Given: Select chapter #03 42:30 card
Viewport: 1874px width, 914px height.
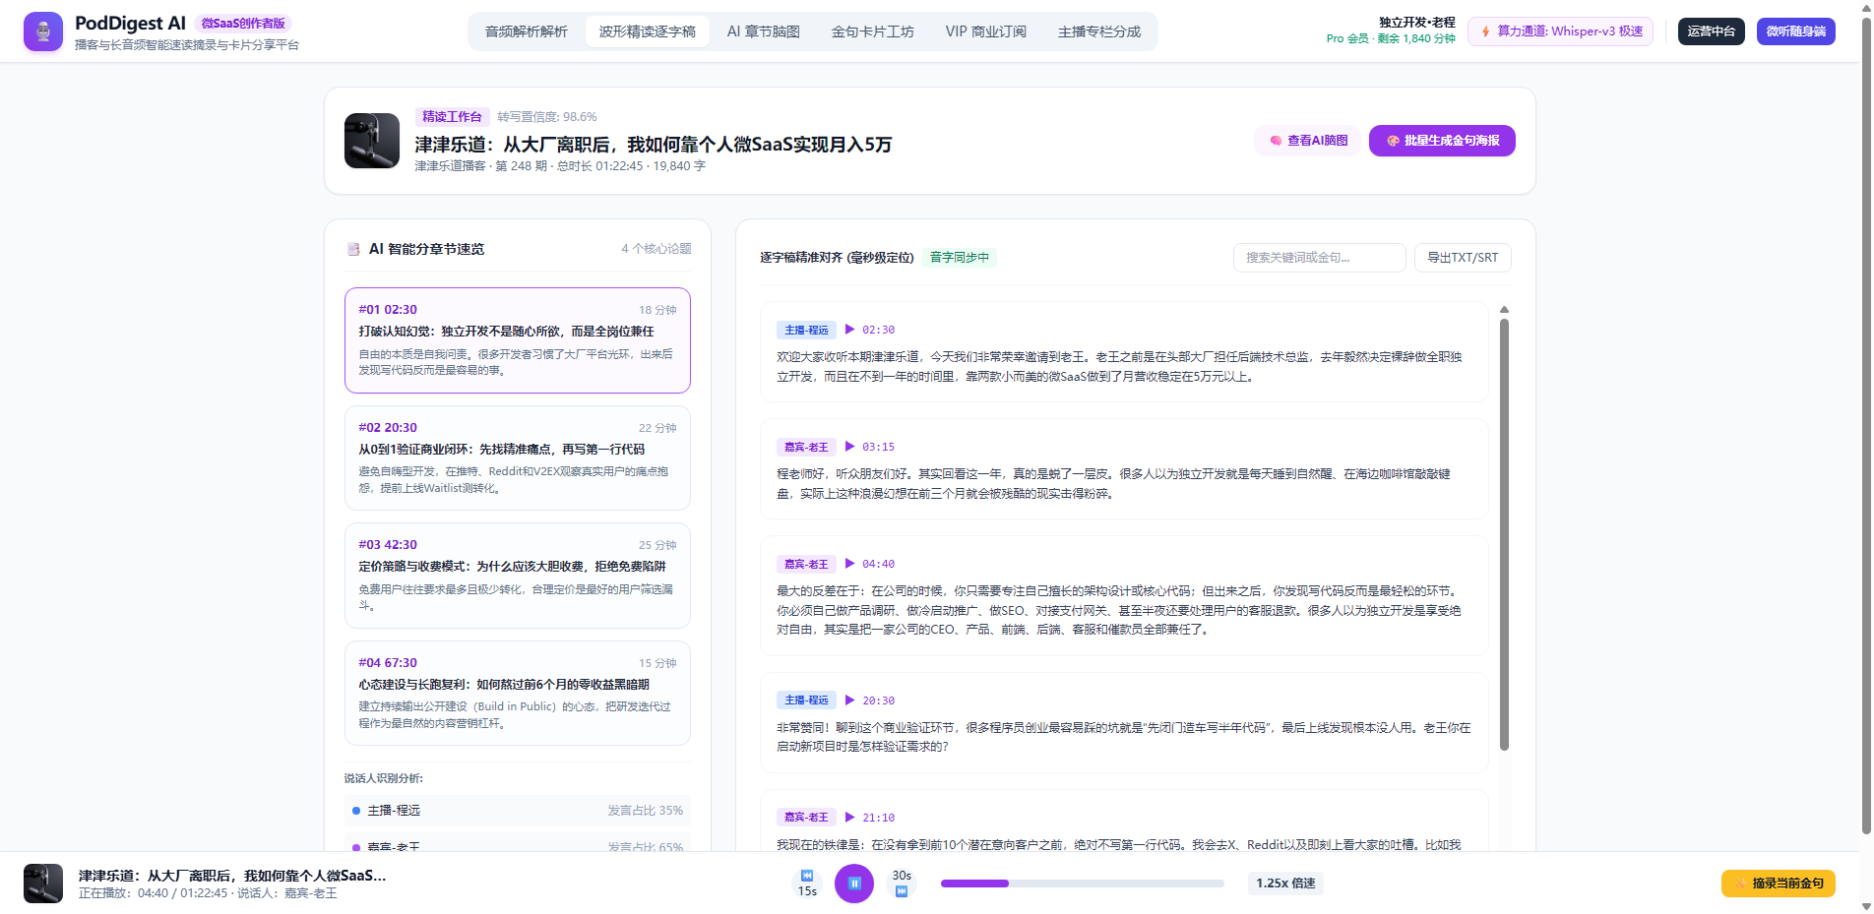Looking at the screenshot, I should 518,576.
